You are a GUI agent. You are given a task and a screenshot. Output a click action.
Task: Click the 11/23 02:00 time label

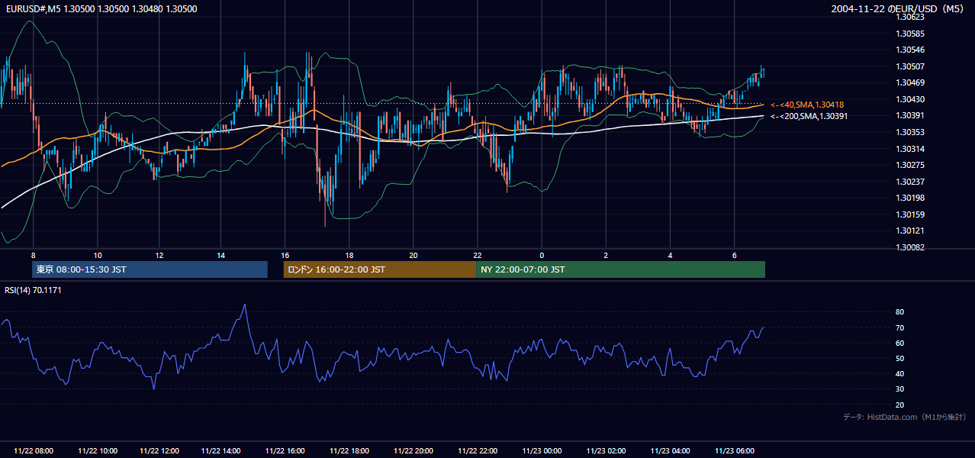pyautogui.click(x=606, y=451)
